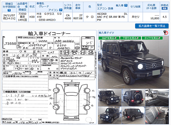This screenshot has height=125, width=171.
Task: Click the 4000 displacement value in table
Action: point(68,18)
